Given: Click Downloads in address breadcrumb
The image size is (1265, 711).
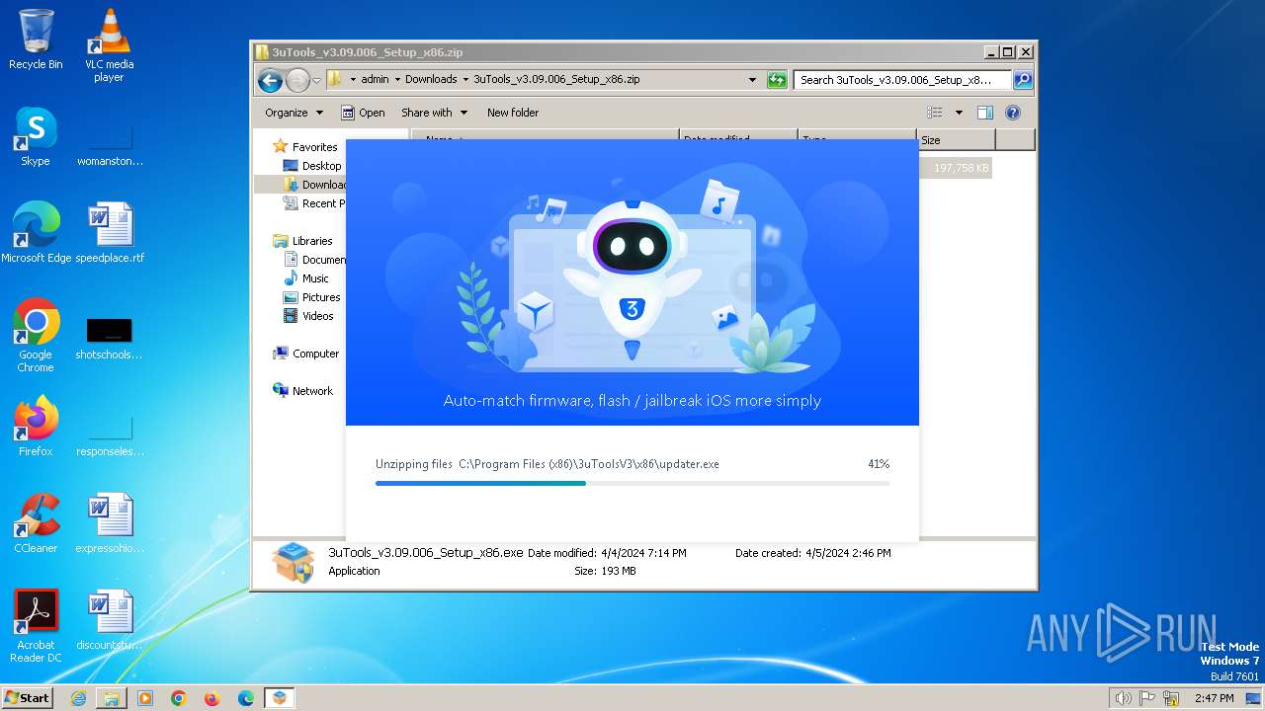Looking at the screenshot, I should pos(431,79).
